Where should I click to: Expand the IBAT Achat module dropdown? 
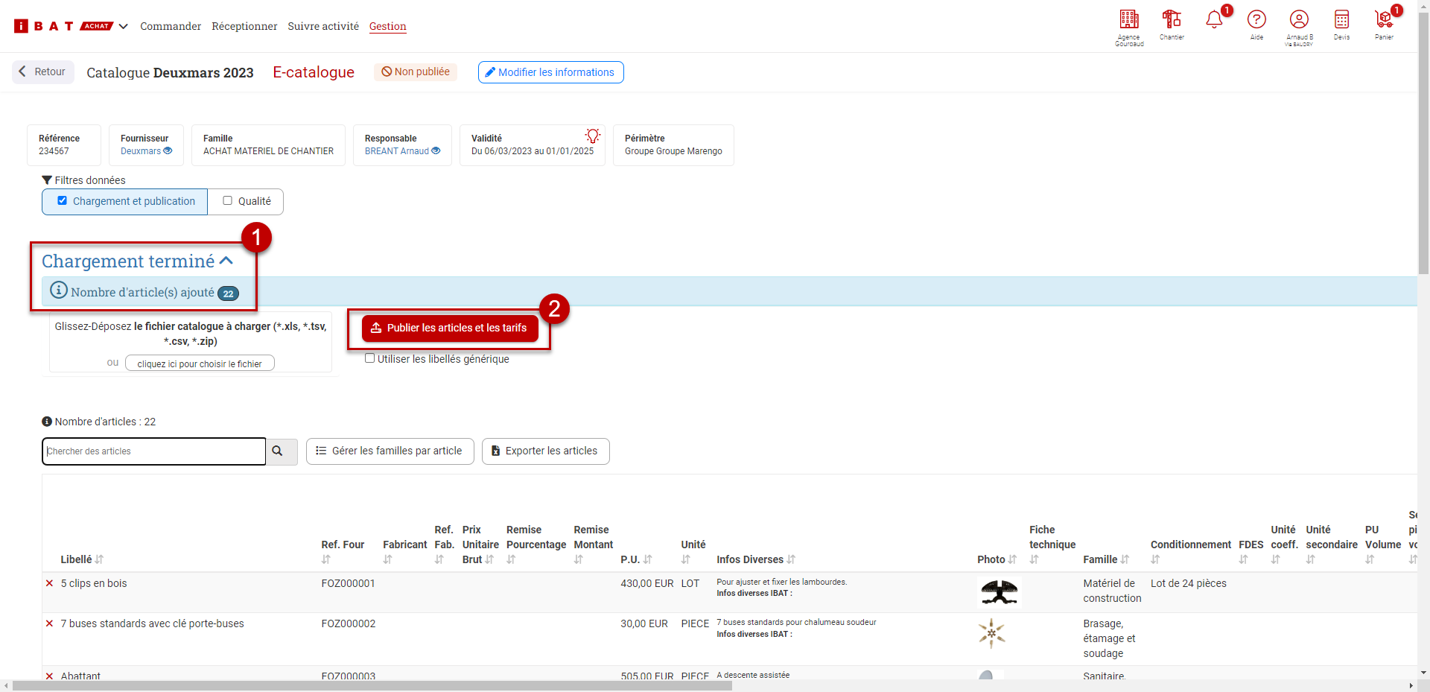[124, 26]
